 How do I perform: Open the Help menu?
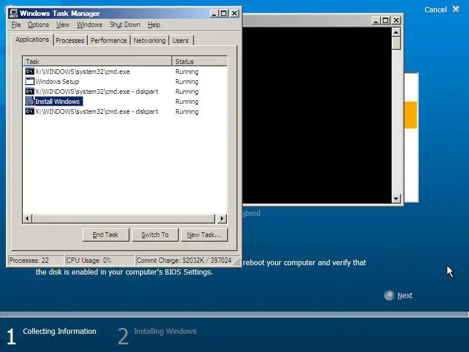click(x=154, y=25)
